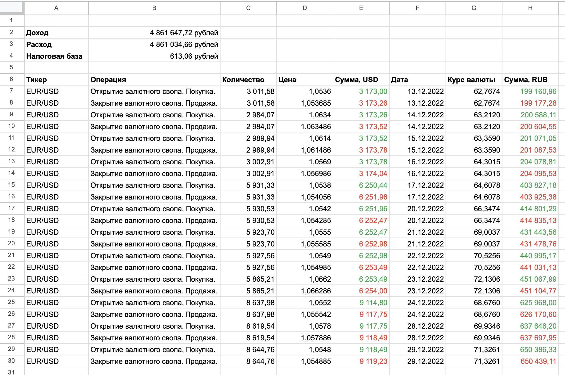Select the operation cell in row 8
Image resolution: width=565 pixels, height=375 pixels.
154,103
